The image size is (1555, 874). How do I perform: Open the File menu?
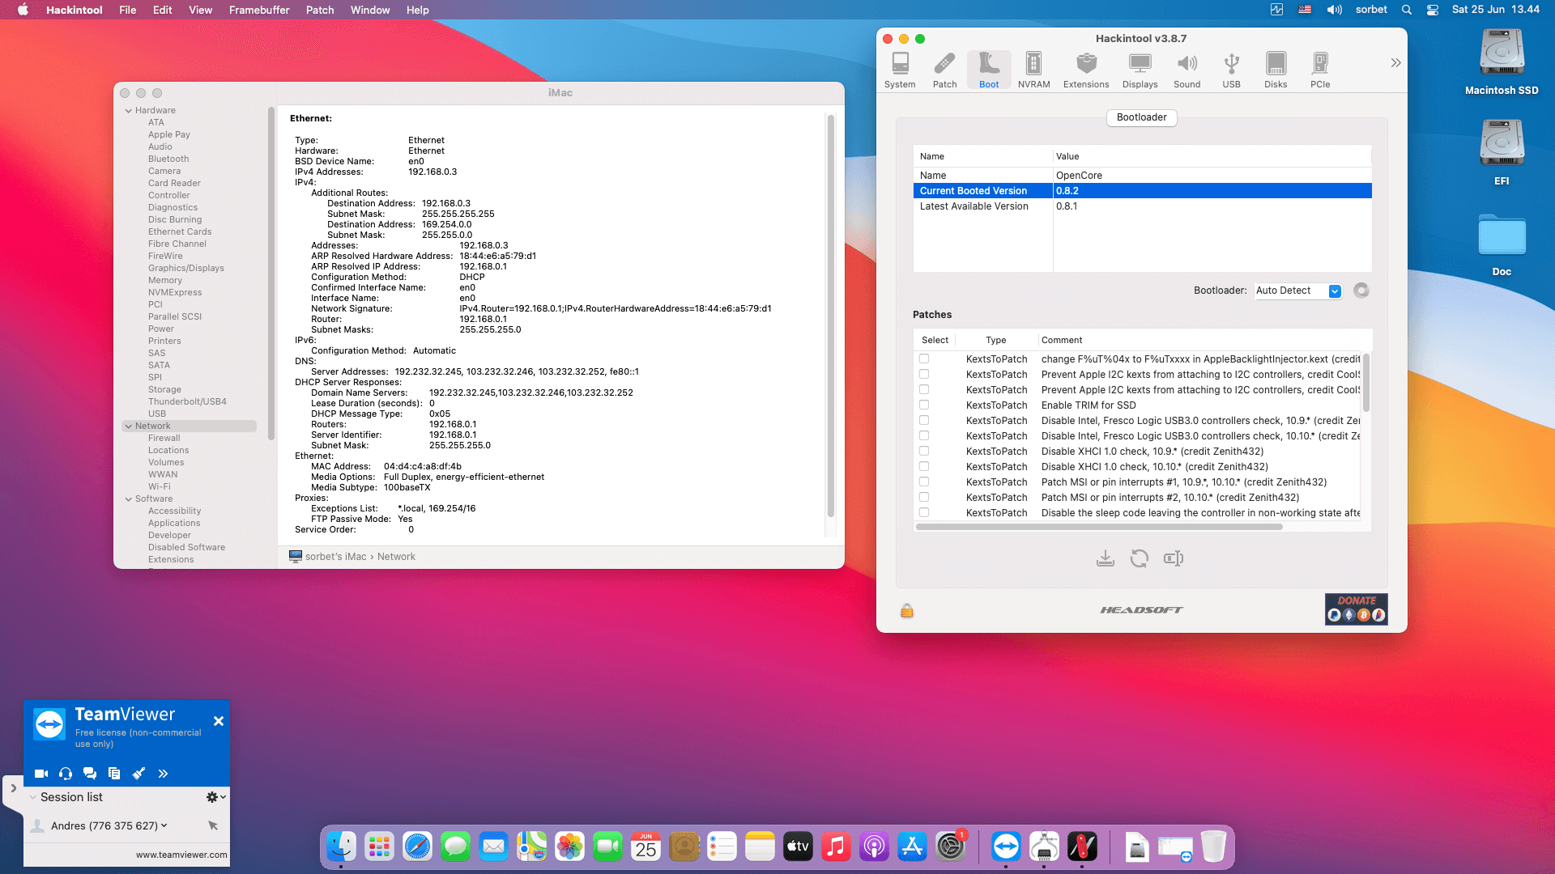pos(128,10)
